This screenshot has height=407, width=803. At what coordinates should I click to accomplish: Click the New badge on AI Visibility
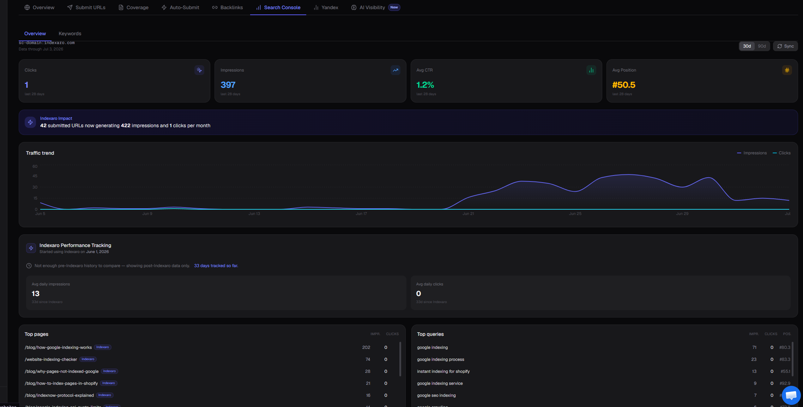(x=394, y=7)
